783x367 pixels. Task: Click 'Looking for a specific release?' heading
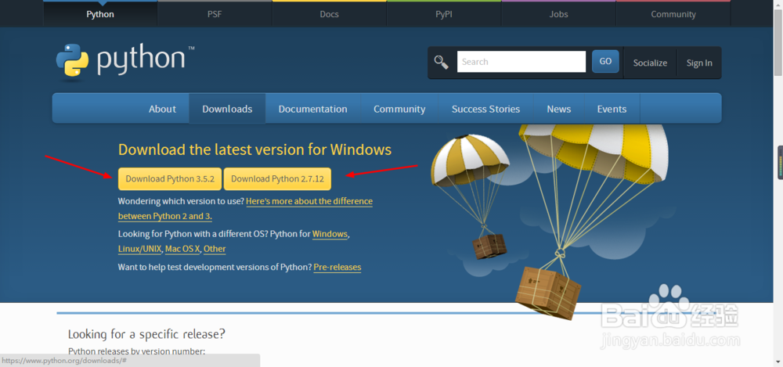coord(146,334)
